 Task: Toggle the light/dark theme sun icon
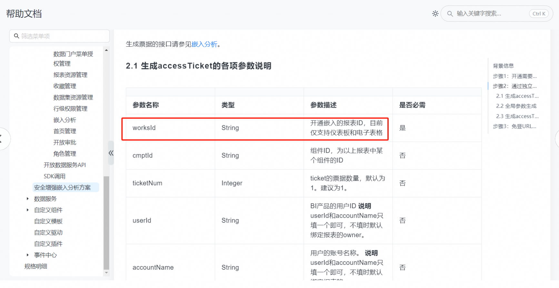coord(435,14)
